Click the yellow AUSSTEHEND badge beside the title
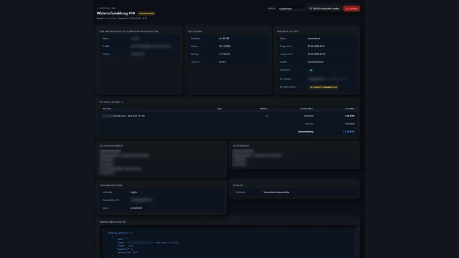The height and width of the screenshot is (258, 459). tap(146, 13)
